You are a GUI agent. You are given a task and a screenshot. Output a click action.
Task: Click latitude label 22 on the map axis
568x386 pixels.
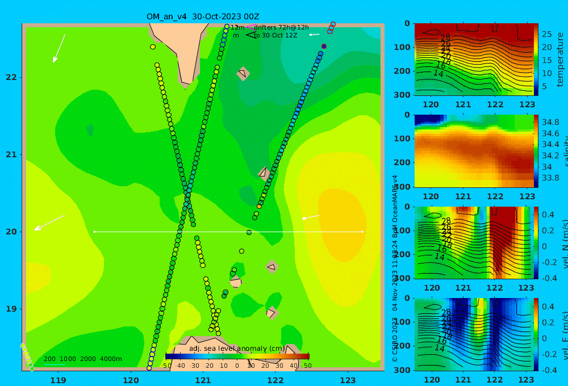pos(11,77)
